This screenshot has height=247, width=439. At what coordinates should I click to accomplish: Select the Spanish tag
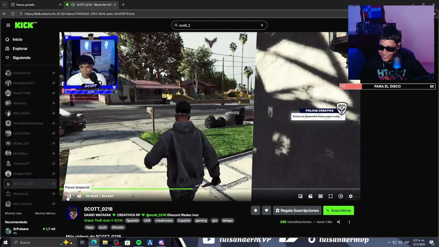tap(132, 221)
